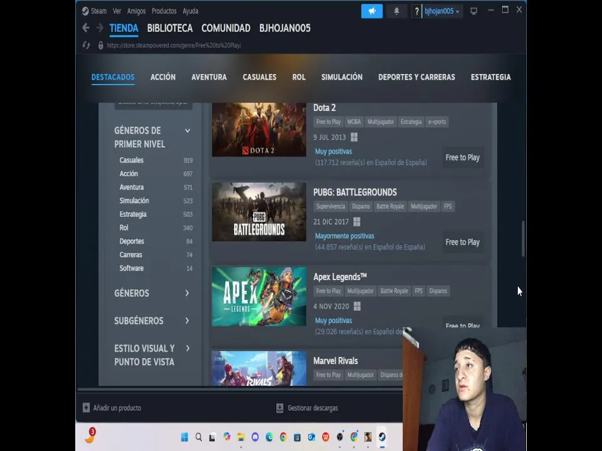Open the Dota 2 title link

point(324,108)
